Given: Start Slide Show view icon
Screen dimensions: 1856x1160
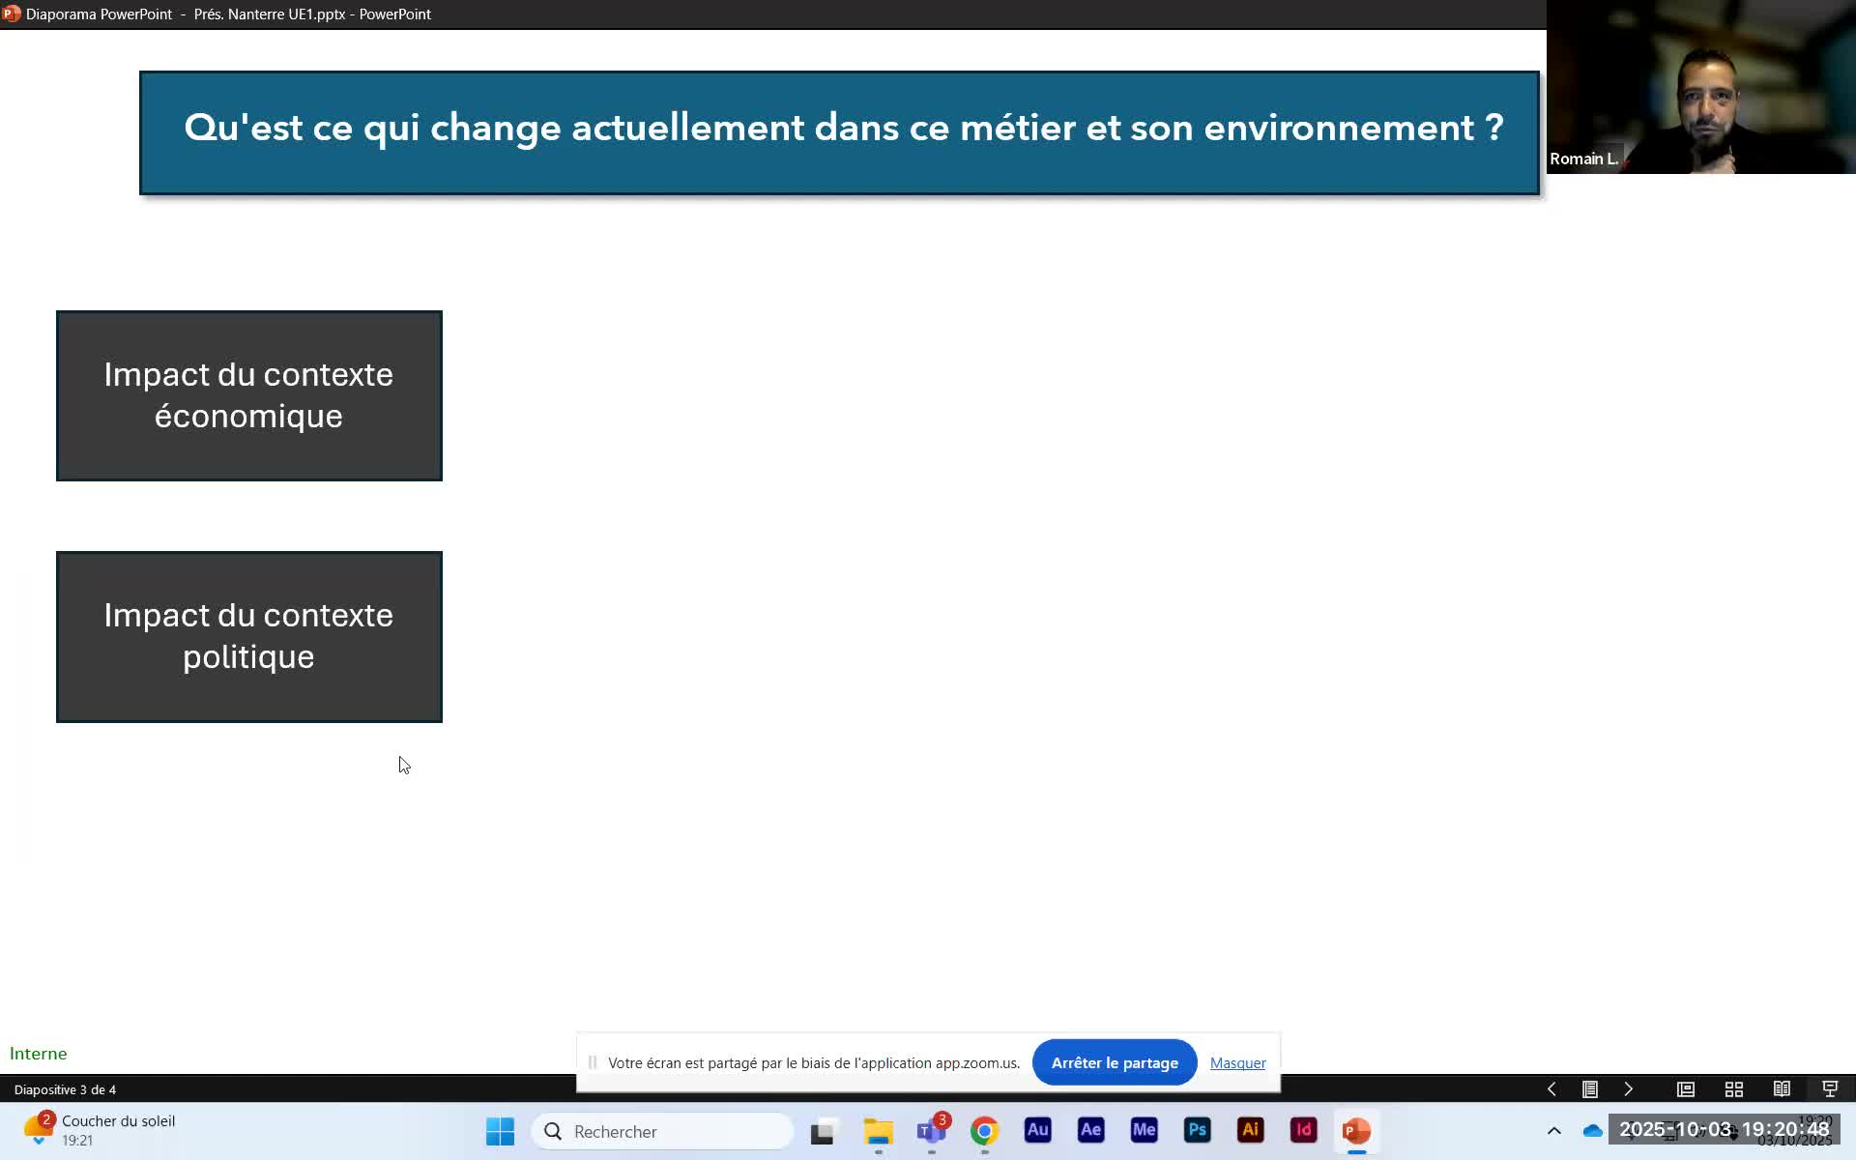Looking at the screenshot, I should (1830, 1089).
